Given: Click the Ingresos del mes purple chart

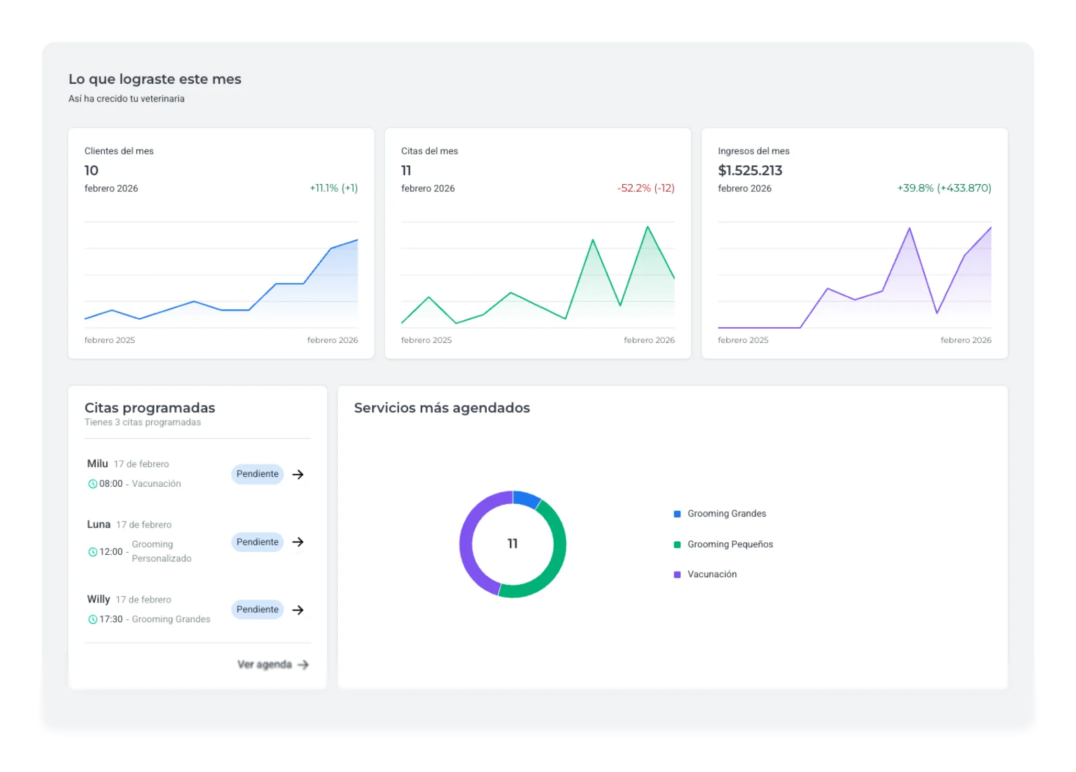Looking at the screenshot, I should (x=854, y=275).
